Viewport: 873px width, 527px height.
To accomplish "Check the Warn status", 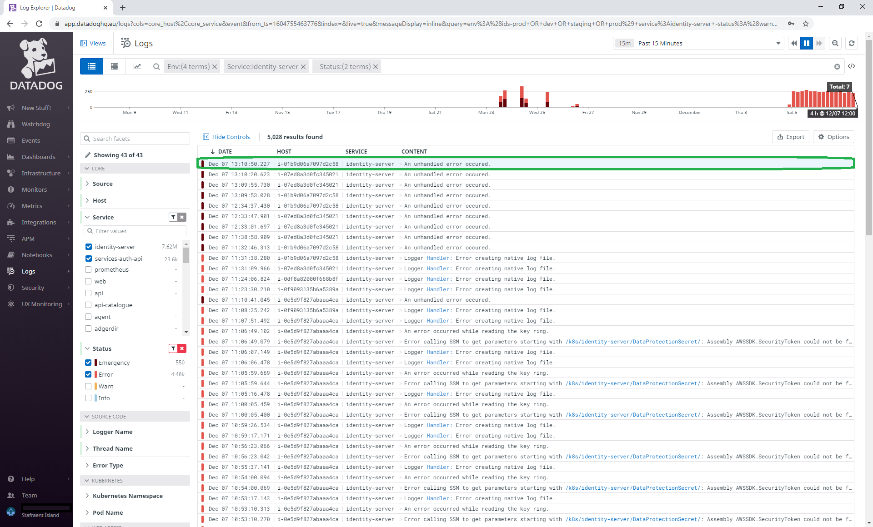I will 88,386.
